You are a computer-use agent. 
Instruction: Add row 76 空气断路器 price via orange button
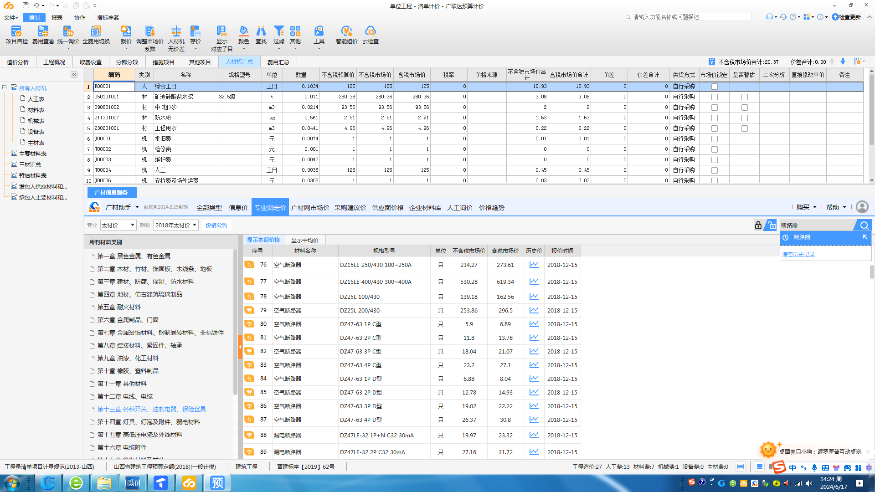(x=249, y=265)
